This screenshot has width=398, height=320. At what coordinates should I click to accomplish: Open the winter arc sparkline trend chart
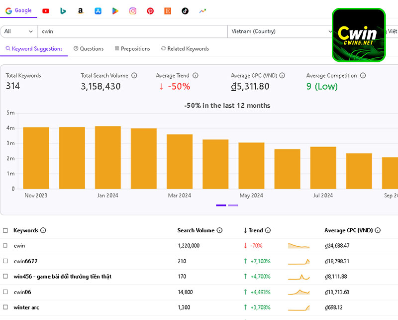(299, 308)
